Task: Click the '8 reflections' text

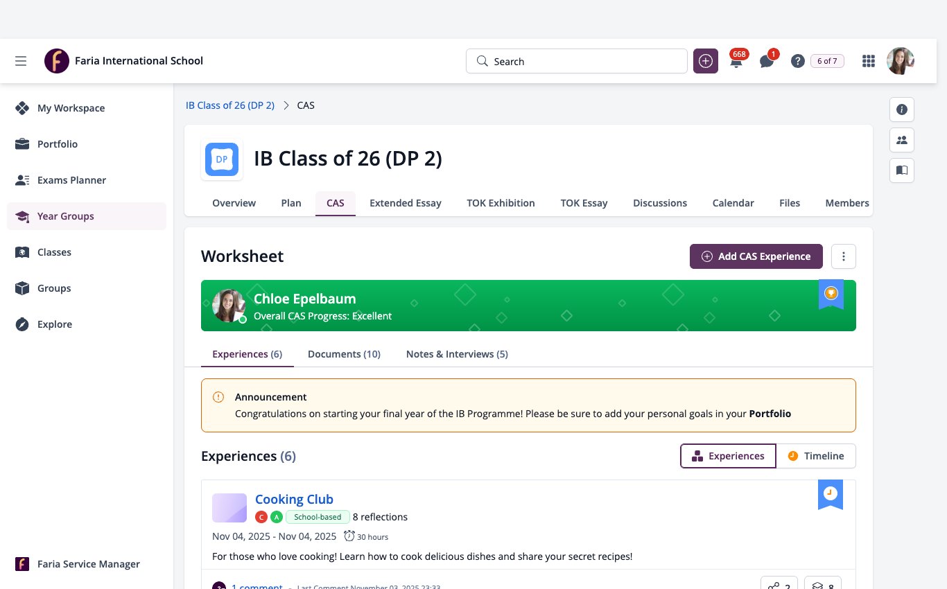Action: coord(380,517)
